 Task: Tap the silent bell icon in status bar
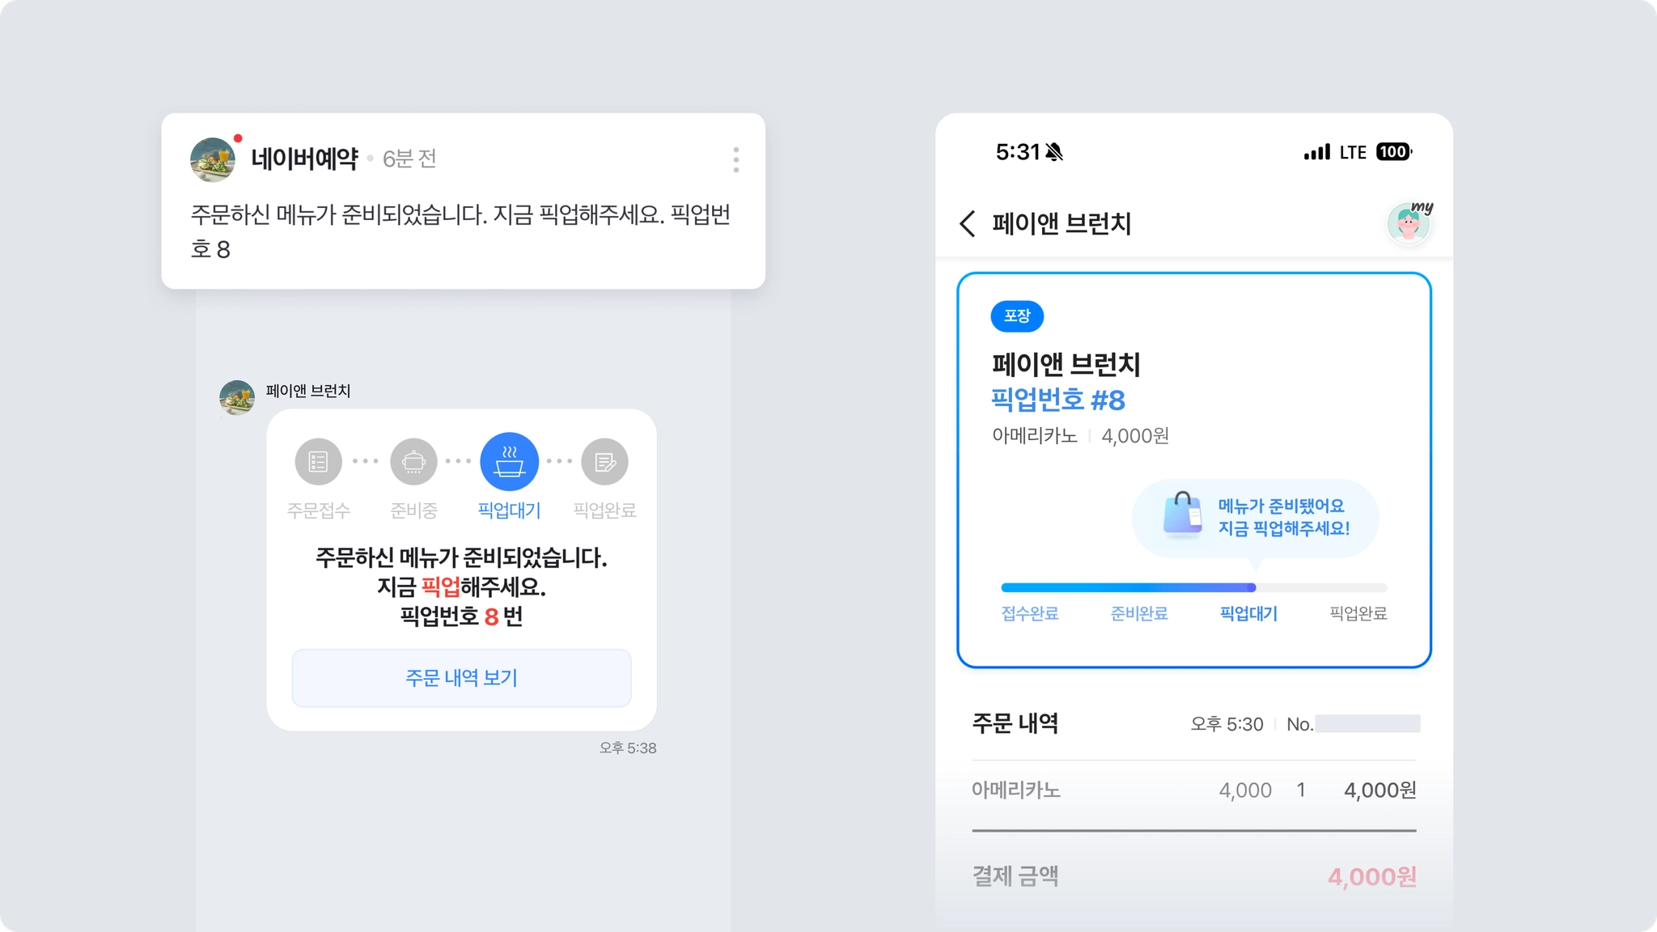point(1054,152)
